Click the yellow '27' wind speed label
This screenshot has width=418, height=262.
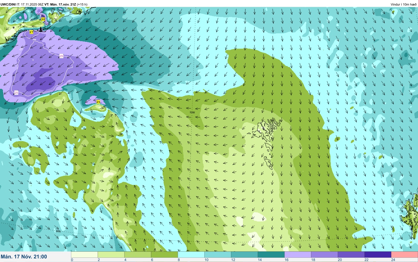pos(31,32)
